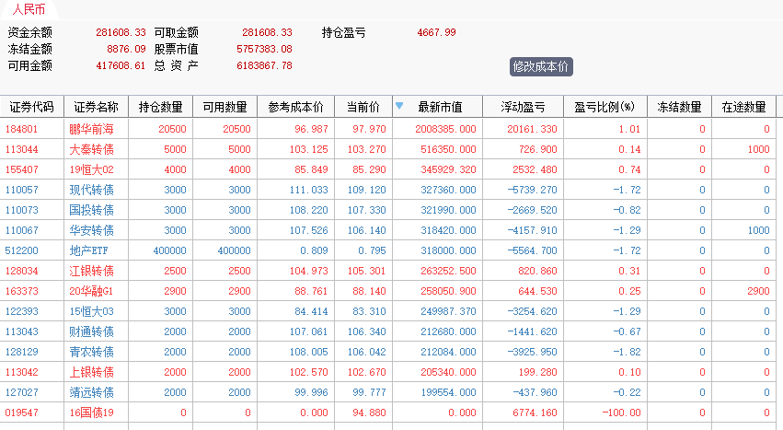Image resolution: width=783 pixels, height=430 pixels.
Task: Click security code 113042 for 上银转债
Action: [x=22, y=372]
